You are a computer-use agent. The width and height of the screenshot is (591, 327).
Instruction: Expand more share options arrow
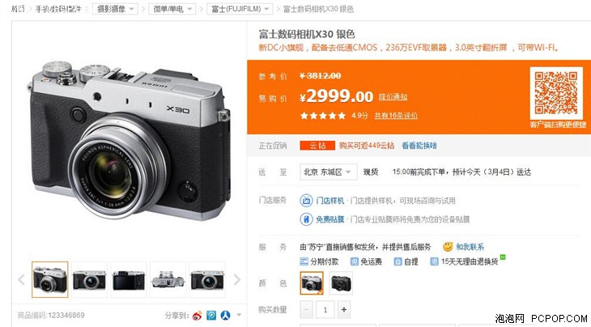pyautogui.click(x=239, y=315)
